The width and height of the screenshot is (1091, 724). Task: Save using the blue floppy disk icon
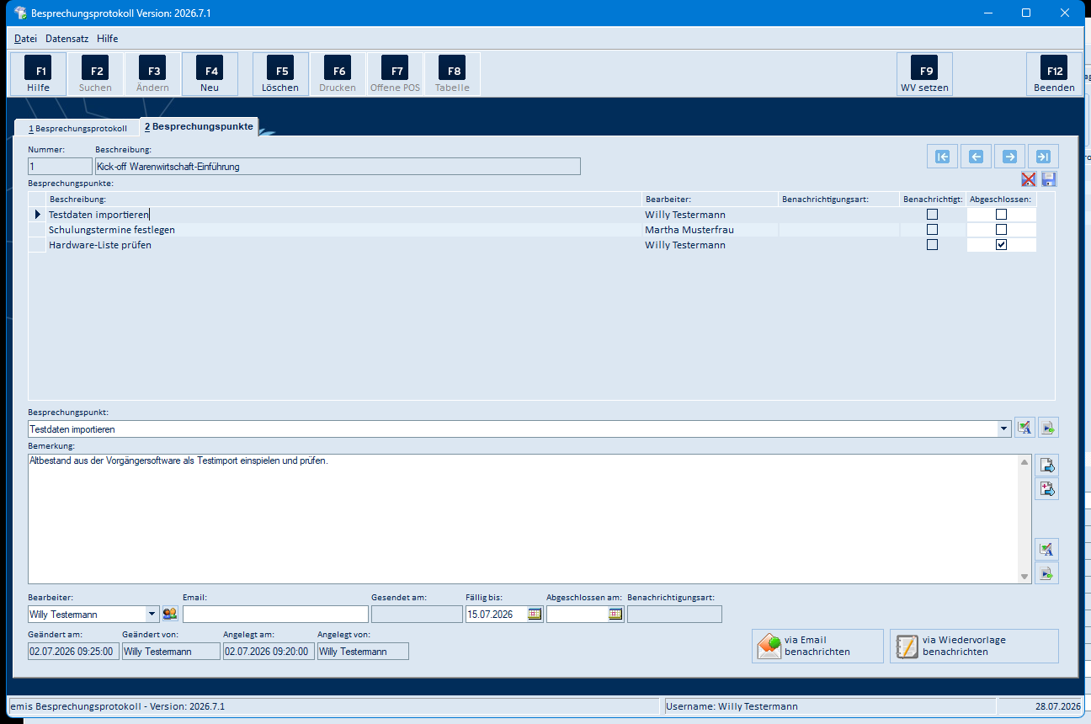pyautogui.click(x=1049, y=179)
